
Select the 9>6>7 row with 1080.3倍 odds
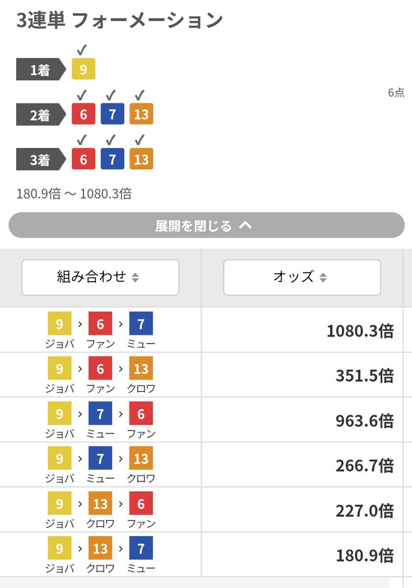pyautogui.click(x=206, y=330)
